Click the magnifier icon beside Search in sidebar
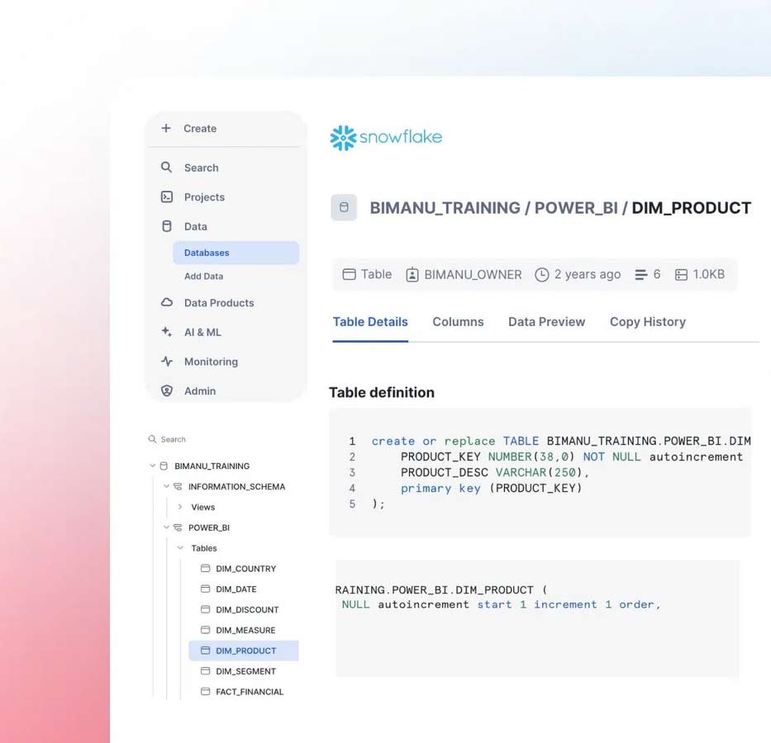 [167, 168]
